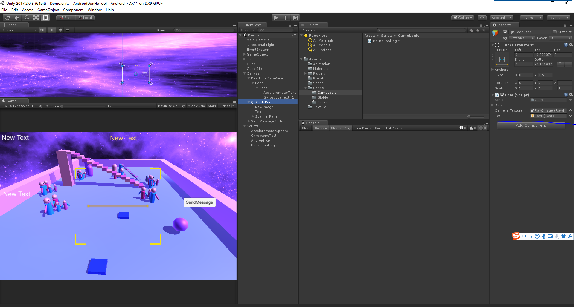
Task: Select the Hand tool in toolbar
Action: [x=7, y=18]
